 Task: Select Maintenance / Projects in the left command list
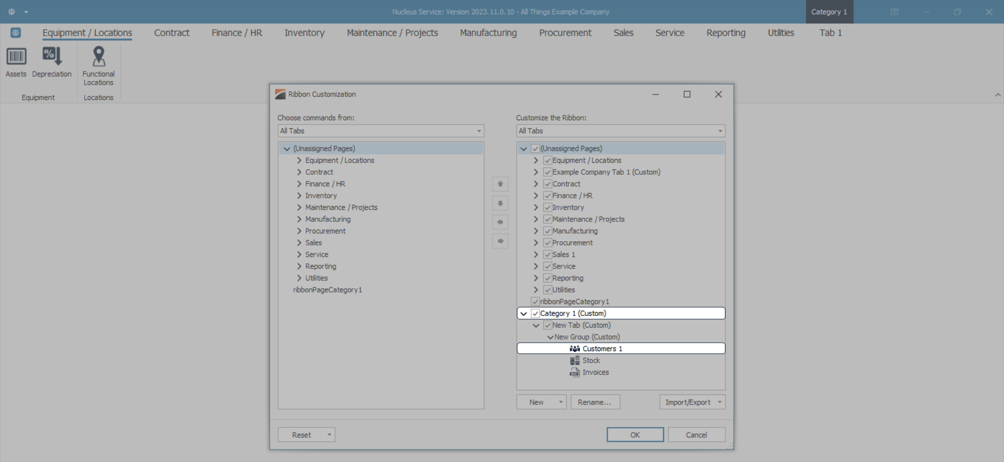click(341, 208)
